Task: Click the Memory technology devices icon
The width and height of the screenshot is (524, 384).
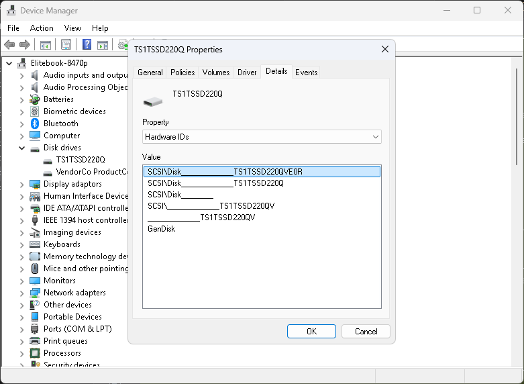Action: pos(35,256)
